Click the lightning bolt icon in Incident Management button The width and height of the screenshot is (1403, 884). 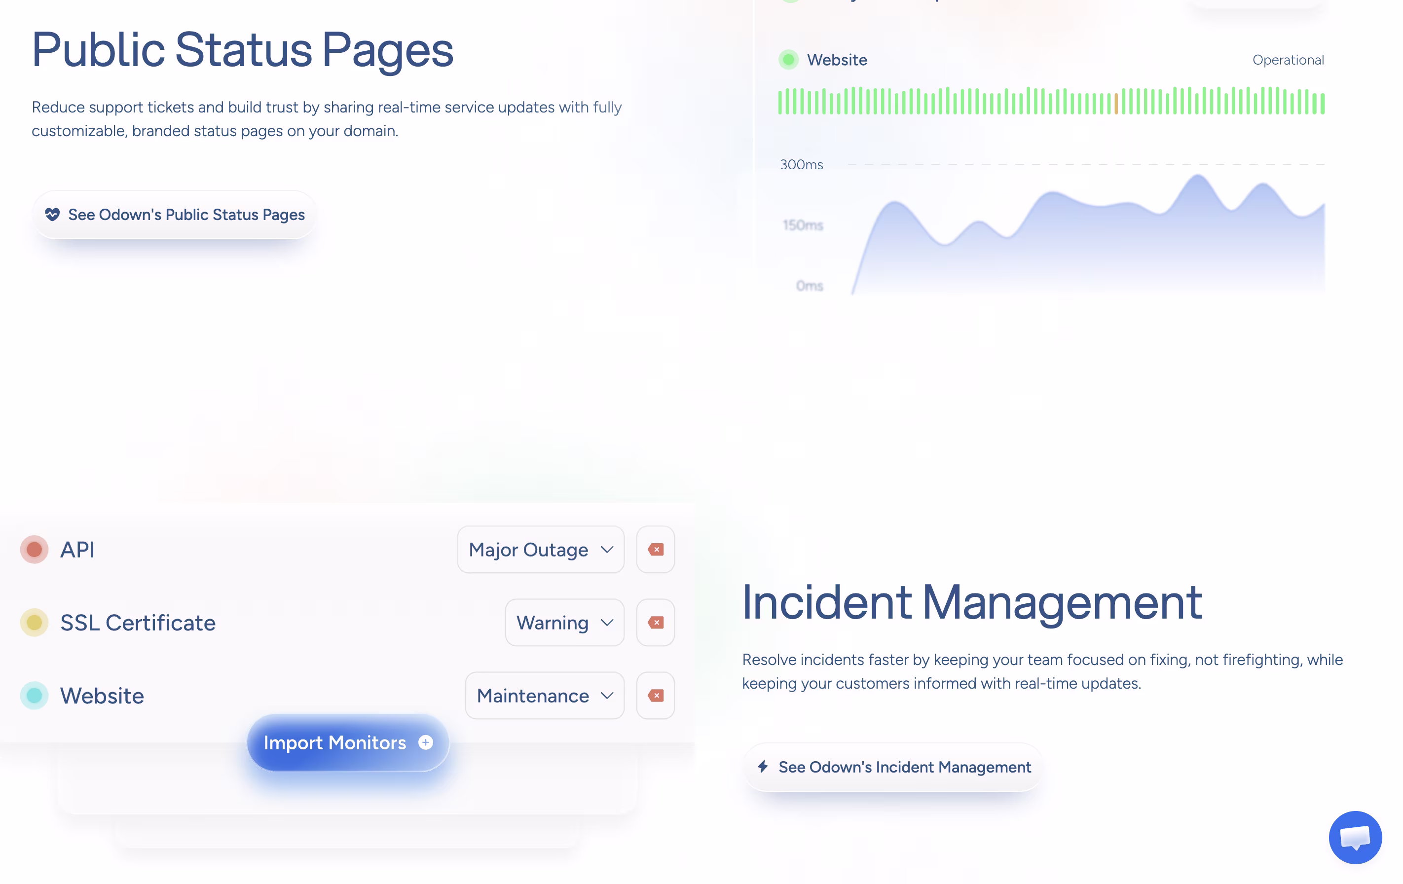[x=763, y=766]
